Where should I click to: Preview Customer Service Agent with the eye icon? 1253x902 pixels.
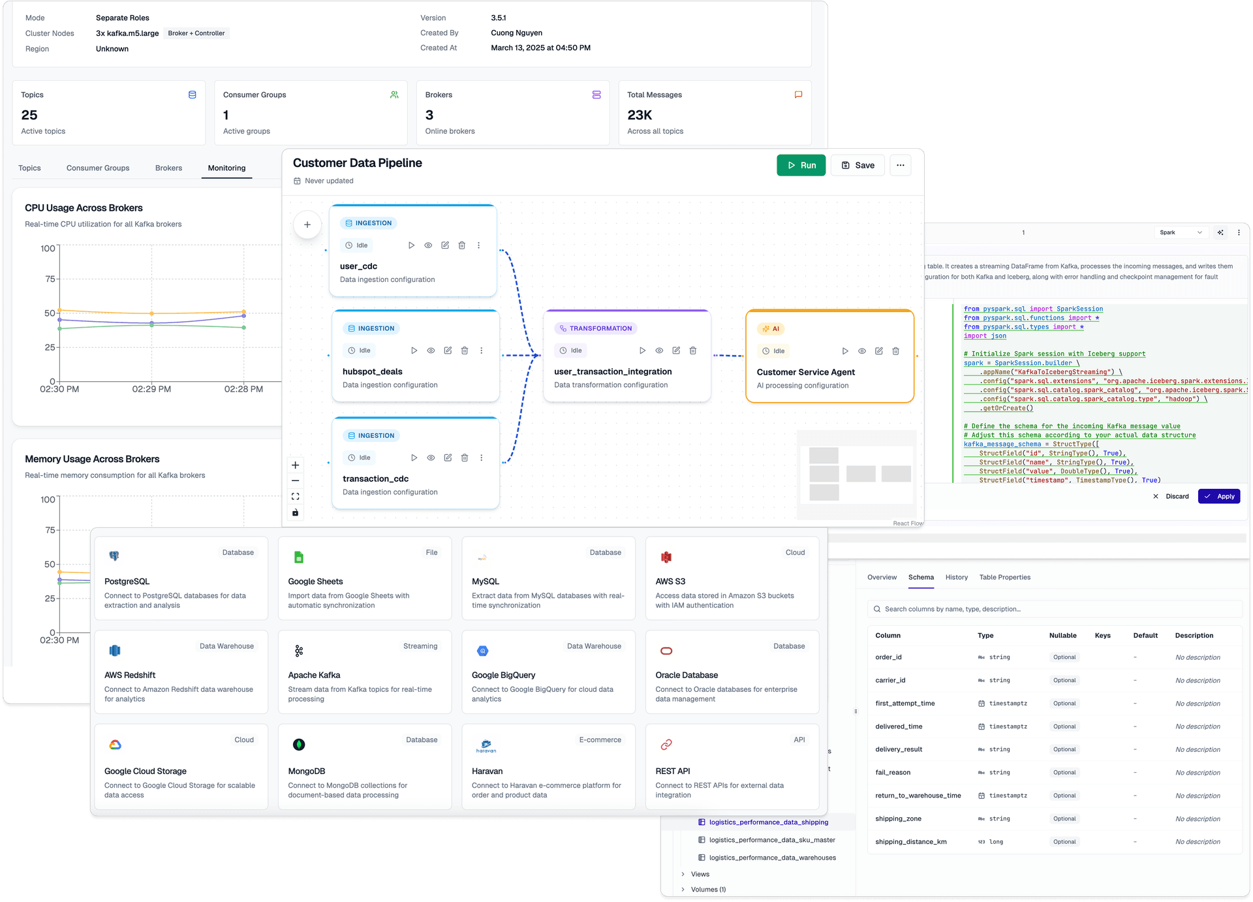click(x=862, y=350)
